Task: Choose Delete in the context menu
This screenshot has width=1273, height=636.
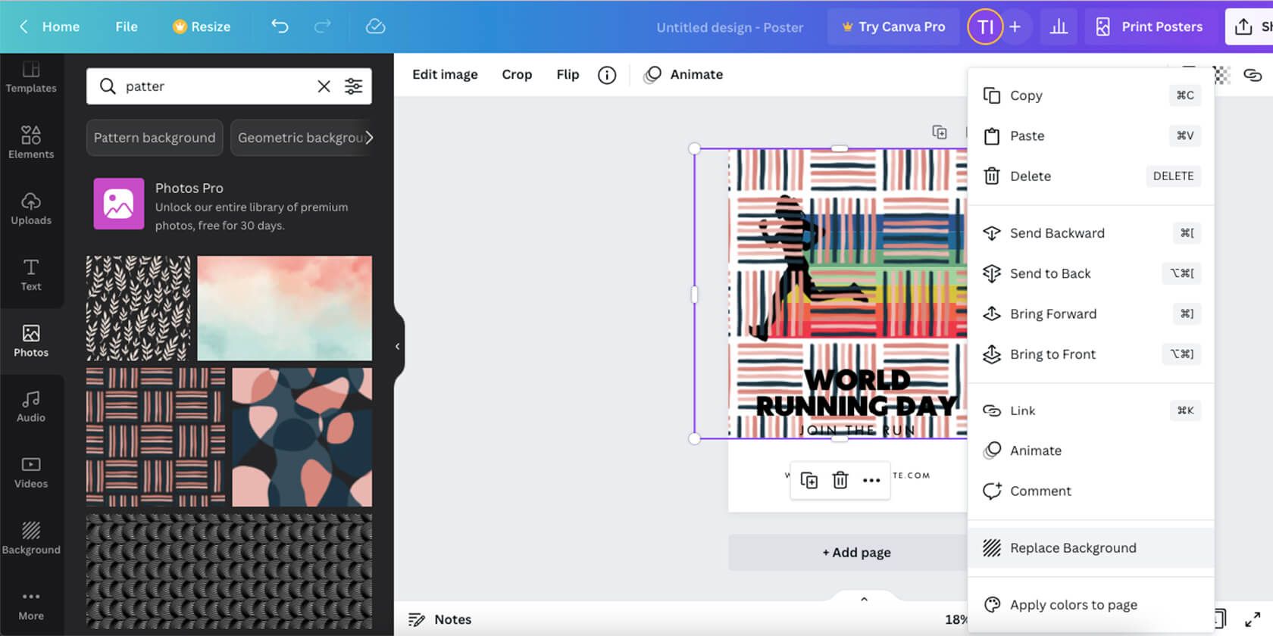Action: (1091, 176)
